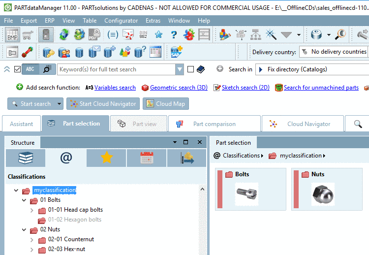Click the blue book icon beside search field
This screenshot has height=255, width=369.
201,69
